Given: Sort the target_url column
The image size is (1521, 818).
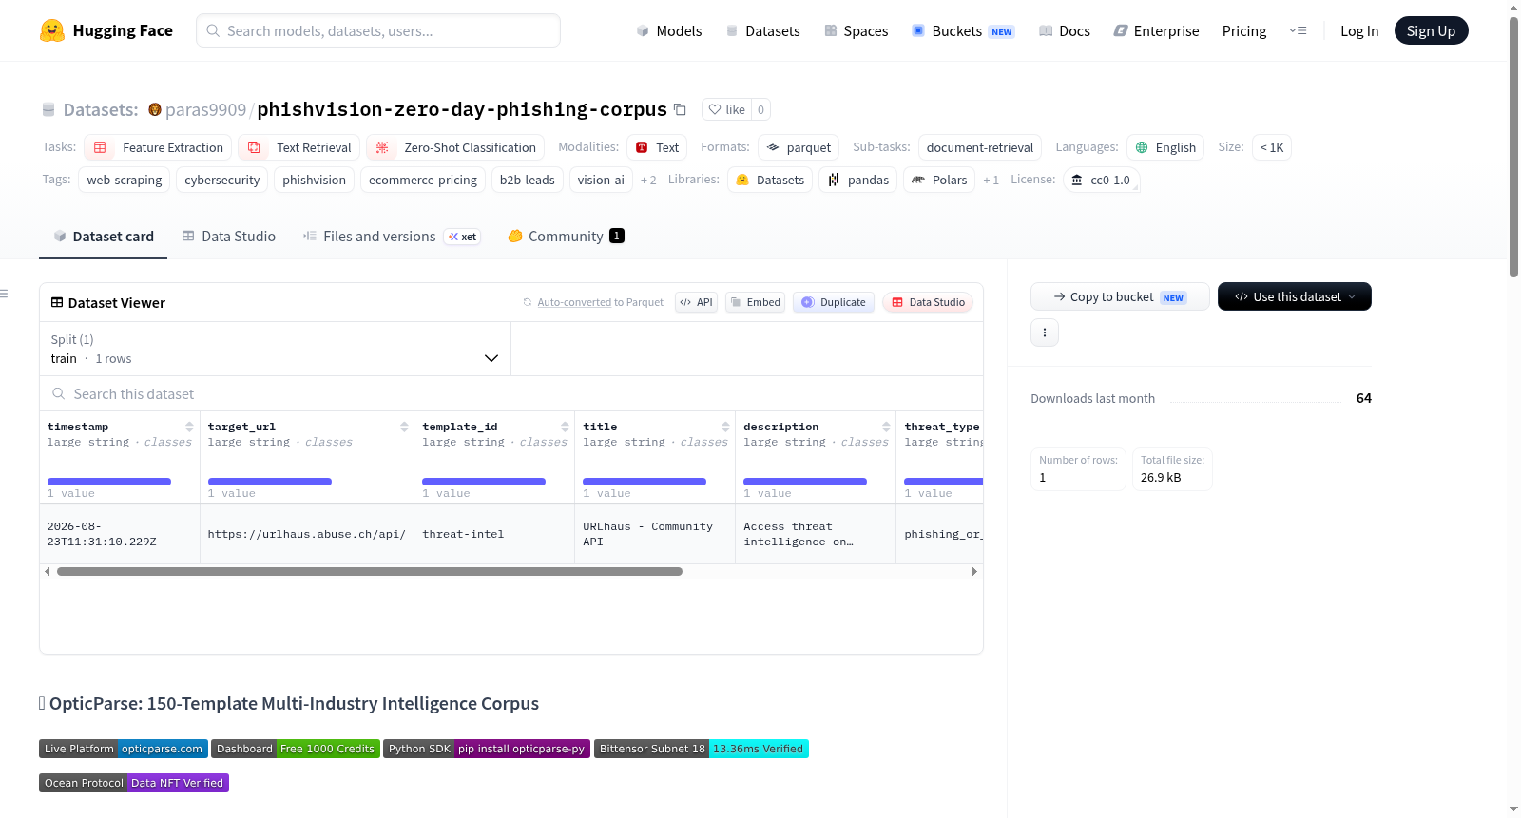Looking at the screenshot, I should (404, 427).
